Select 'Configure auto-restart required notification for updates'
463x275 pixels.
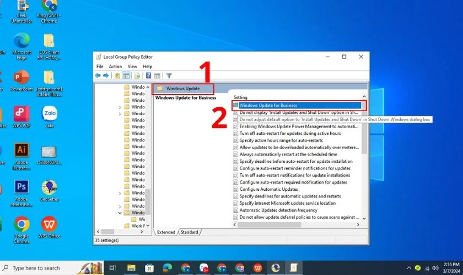tap(290, 183)
